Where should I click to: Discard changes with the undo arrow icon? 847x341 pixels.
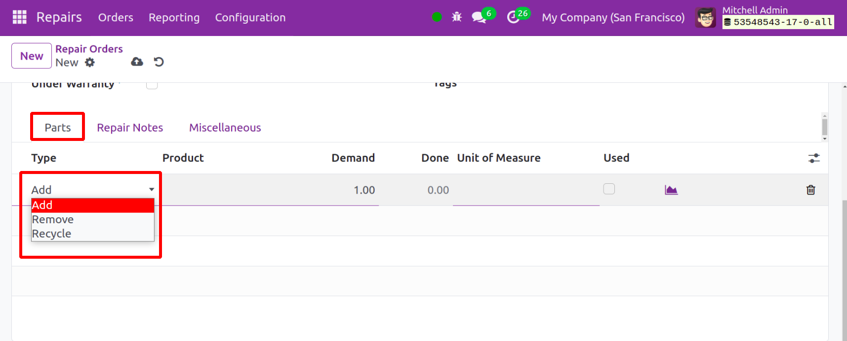coord(159,62)
